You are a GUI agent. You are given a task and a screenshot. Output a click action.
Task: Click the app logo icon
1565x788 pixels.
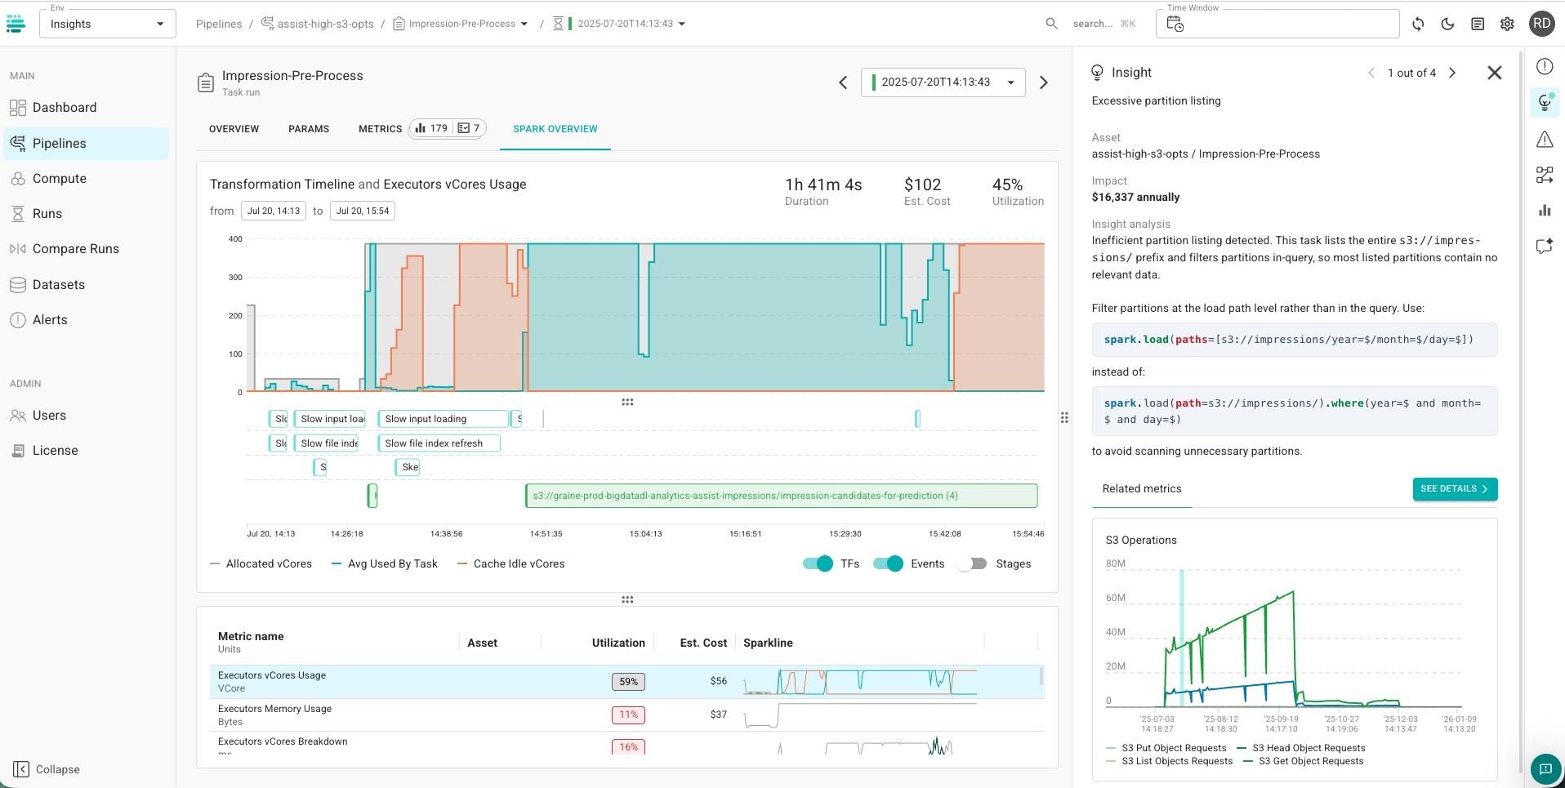point(16,24)
